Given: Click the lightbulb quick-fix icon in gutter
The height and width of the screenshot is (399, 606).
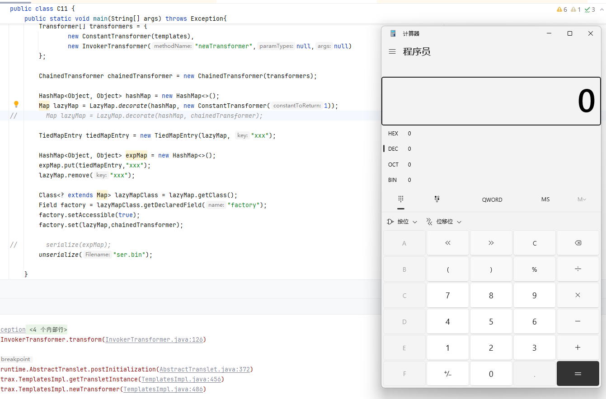Looking at the screenshot, I should 16,104.
